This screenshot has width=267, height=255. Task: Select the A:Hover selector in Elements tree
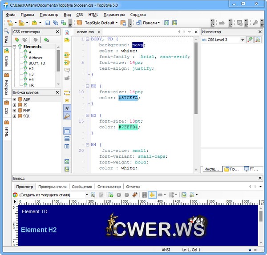coord(36,57)
